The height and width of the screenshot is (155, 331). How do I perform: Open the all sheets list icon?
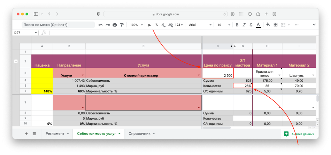(x=34, y=134)
